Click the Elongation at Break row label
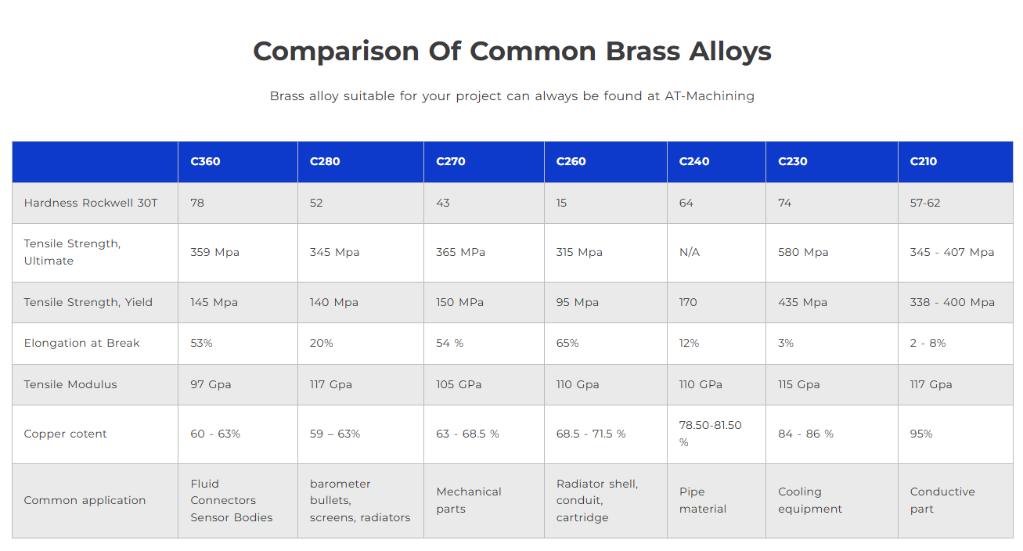The image size is (1023, 551). click(x=81, y=343)
